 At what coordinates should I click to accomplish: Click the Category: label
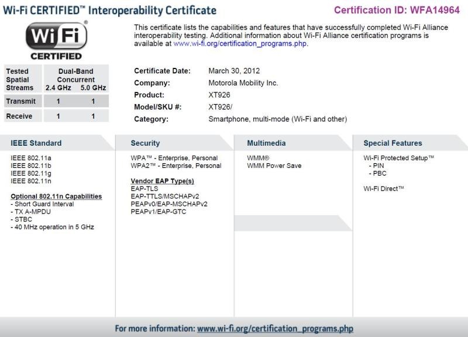click(151, 119)
